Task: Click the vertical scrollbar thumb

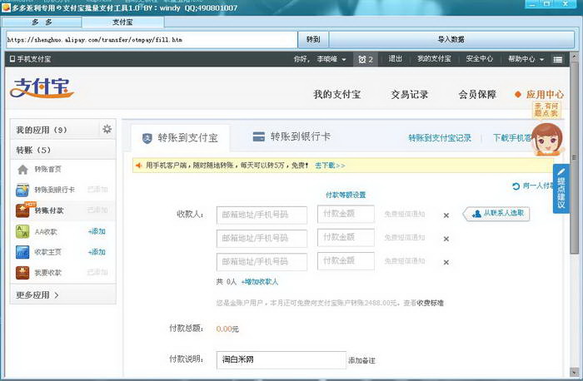Action: coord(575,158)
